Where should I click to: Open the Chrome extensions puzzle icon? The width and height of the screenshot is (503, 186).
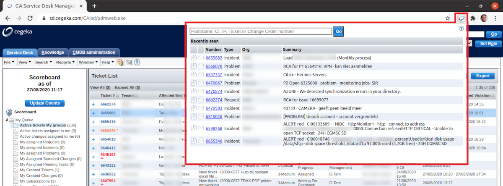pos(473,18)
